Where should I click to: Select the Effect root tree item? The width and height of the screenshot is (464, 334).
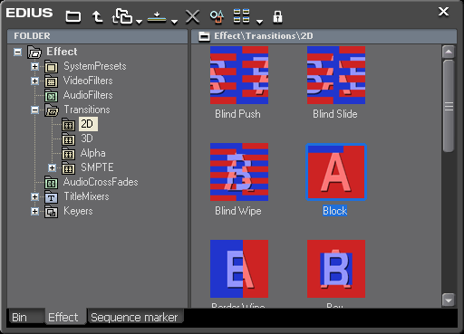click(62, 52)
